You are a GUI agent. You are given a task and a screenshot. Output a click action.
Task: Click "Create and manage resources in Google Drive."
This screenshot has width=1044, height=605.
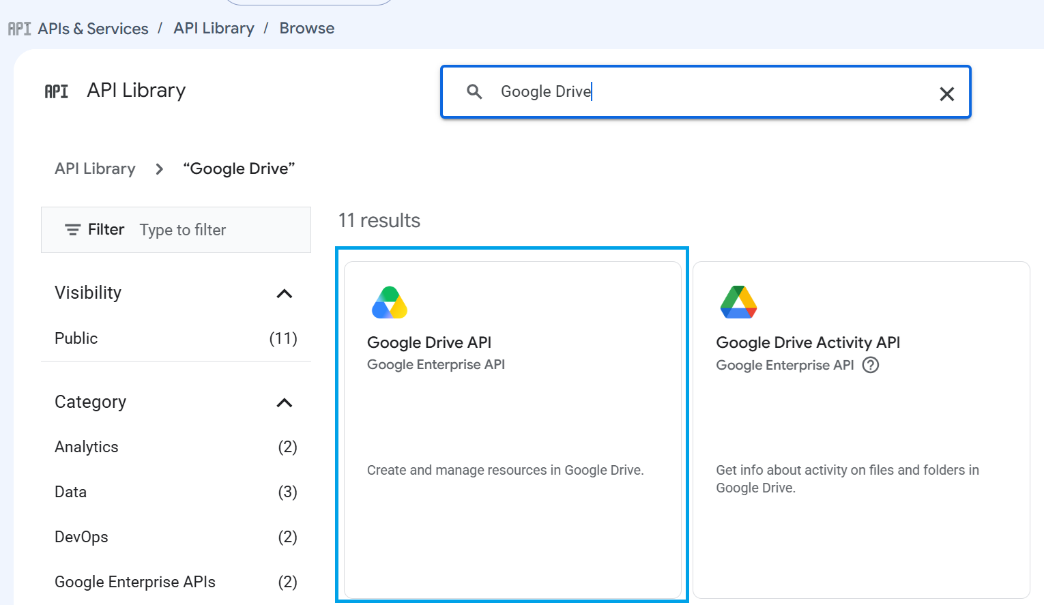(x=505, y=470)
